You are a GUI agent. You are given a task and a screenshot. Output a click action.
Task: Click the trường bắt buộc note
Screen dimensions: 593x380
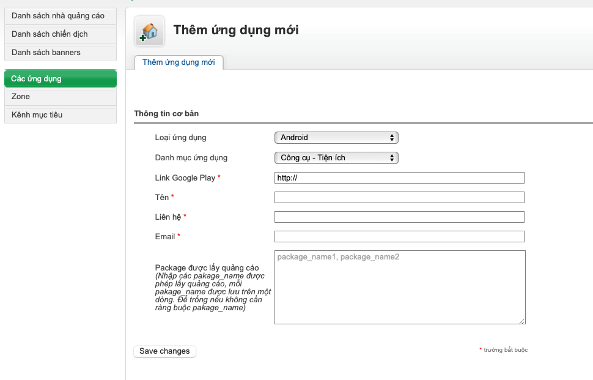tap(506, 350)
